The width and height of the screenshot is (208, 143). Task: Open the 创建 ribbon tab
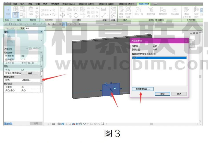tap(15, 4)
